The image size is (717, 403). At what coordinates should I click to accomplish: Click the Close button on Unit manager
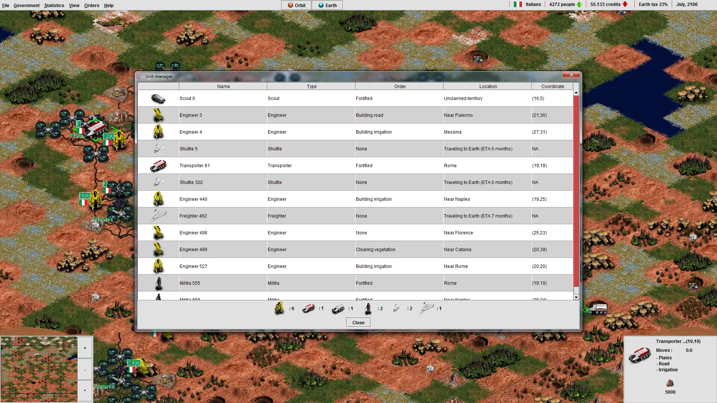click(358, 322)
